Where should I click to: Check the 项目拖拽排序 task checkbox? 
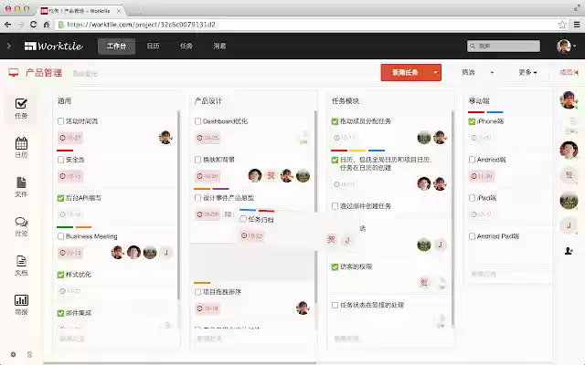198,292
